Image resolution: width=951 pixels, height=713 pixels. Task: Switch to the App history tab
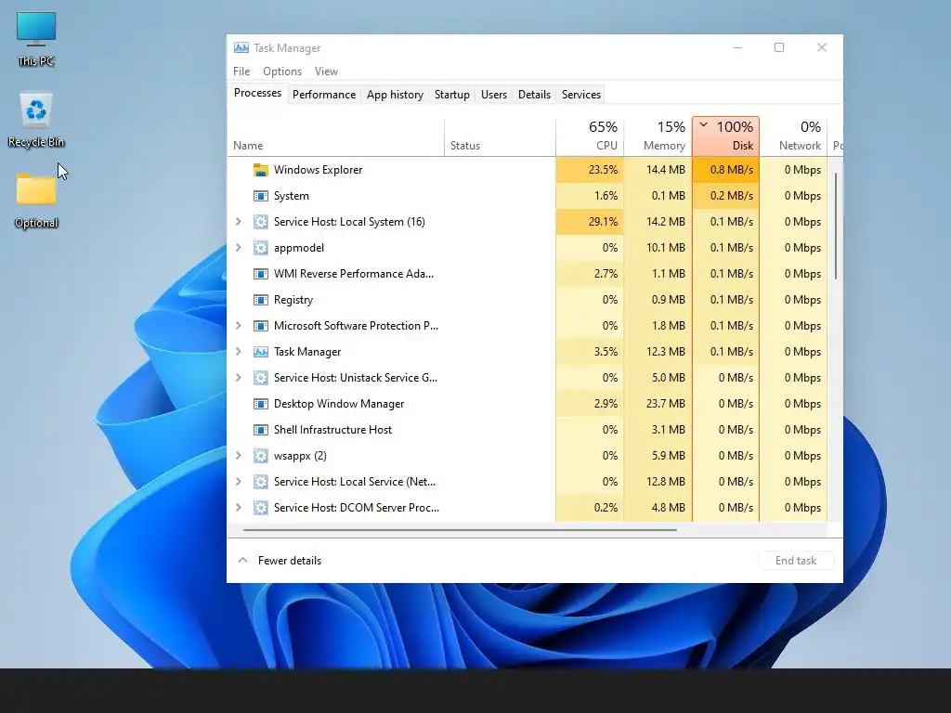pyautogui.click(x=395, y=95)
